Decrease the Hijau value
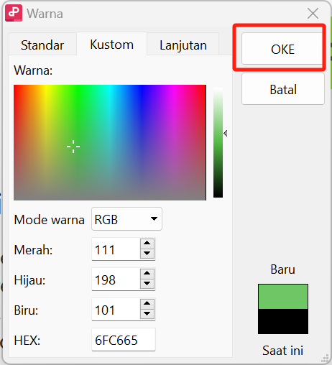The image size is (332, 365). [x=147, y=284]
